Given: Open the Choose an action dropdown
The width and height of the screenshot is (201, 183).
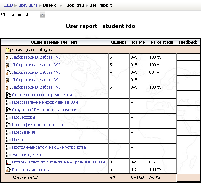Looking at the screenshot, I should [22, 14].
